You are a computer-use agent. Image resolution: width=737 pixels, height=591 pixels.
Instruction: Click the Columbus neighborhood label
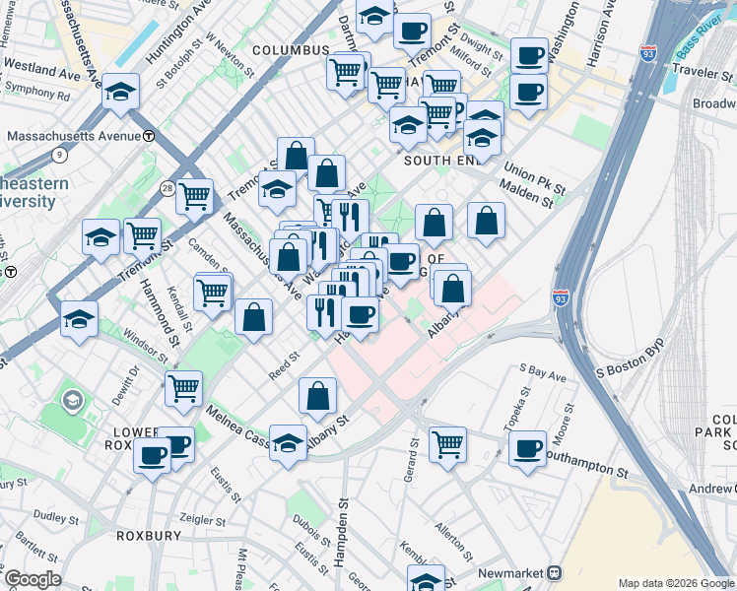291,51
